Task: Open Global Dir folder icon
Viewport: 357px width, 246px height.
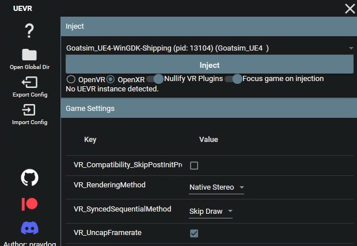Action: (29, 55)
